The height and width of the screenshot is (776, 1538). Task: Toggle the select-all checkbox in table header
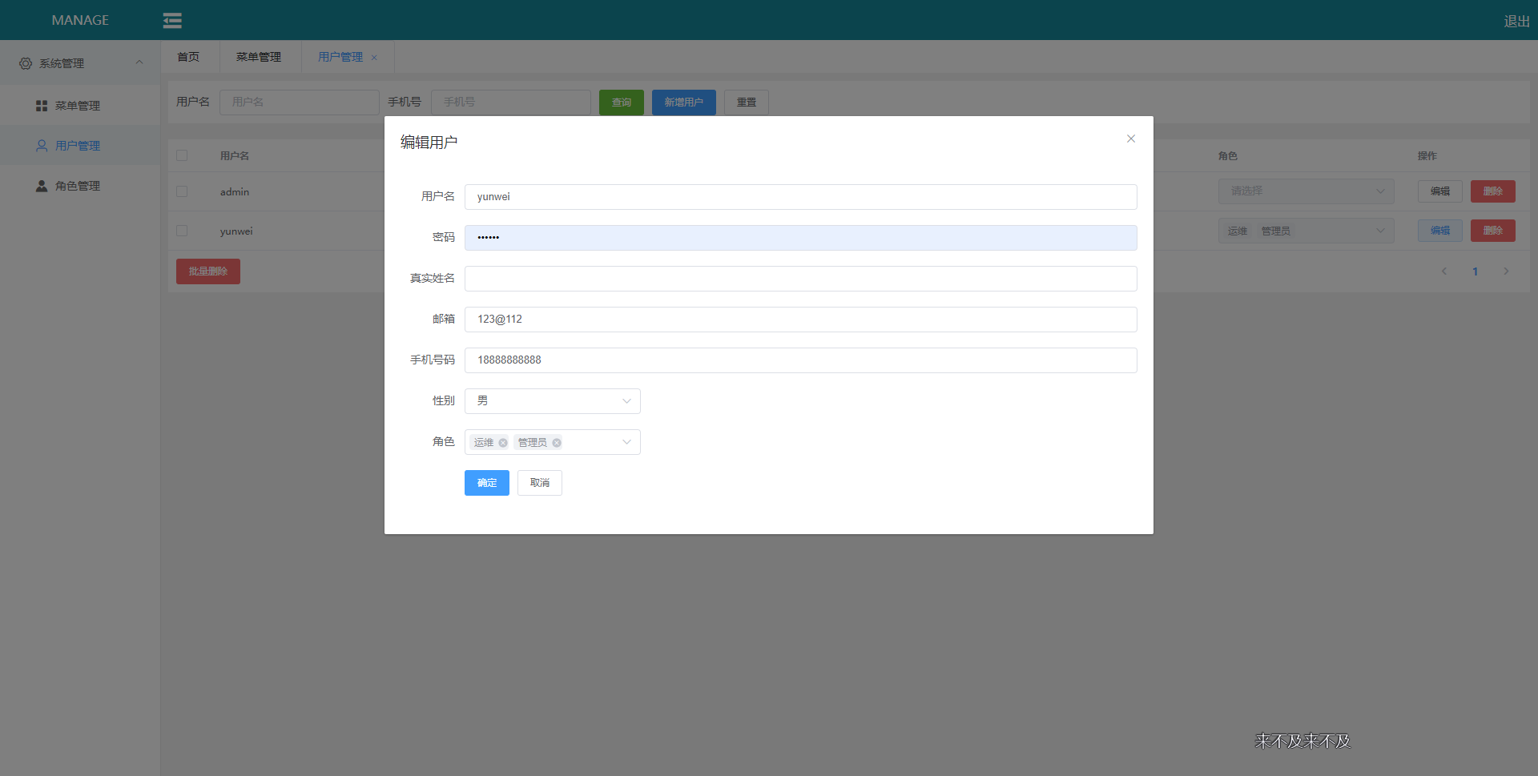(x=181, y=155)
